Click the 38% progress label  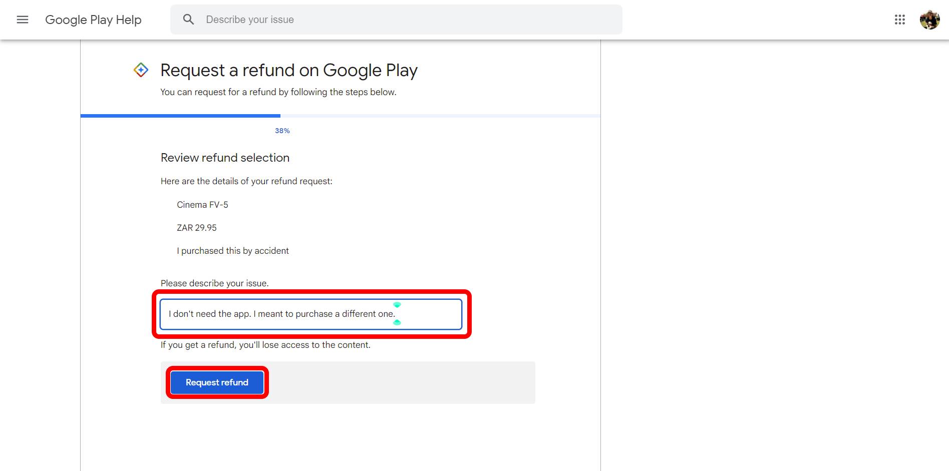[x=282, y=131]
